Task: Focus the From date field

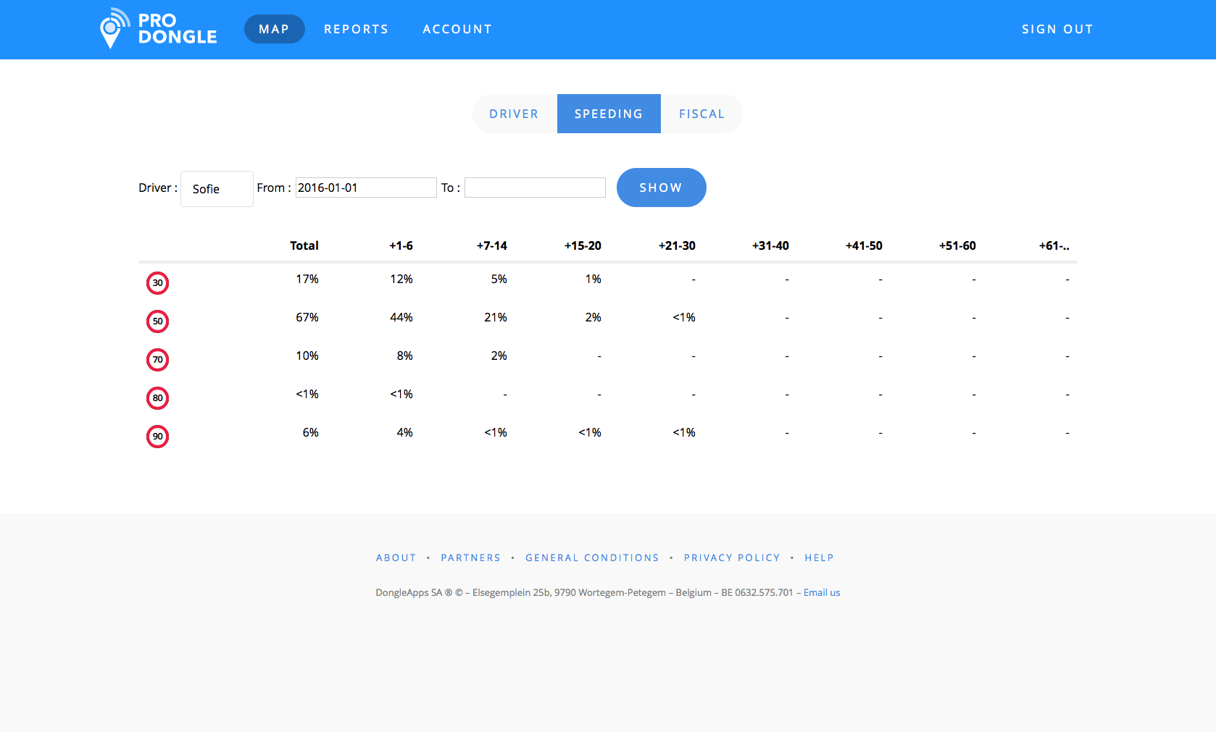Action: [x=365, y=188]
